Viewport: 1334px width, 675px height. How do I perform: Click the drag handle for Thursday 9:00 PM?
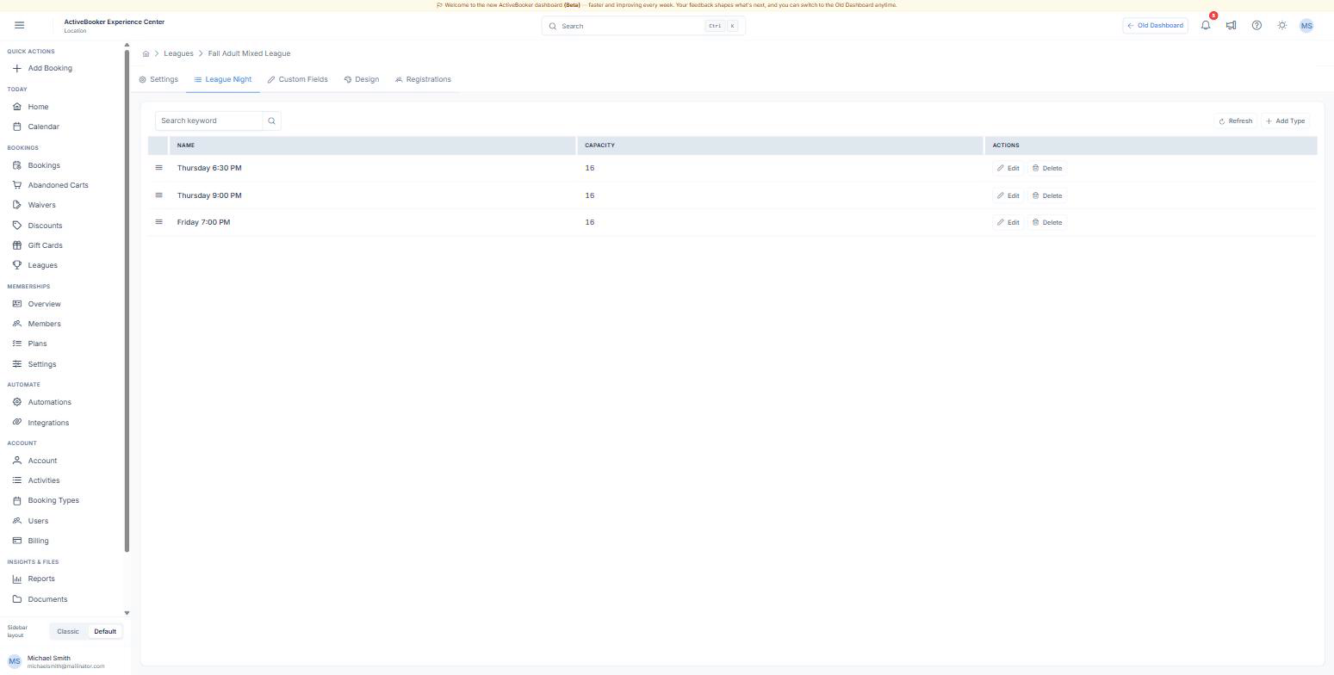pos(158,195)
